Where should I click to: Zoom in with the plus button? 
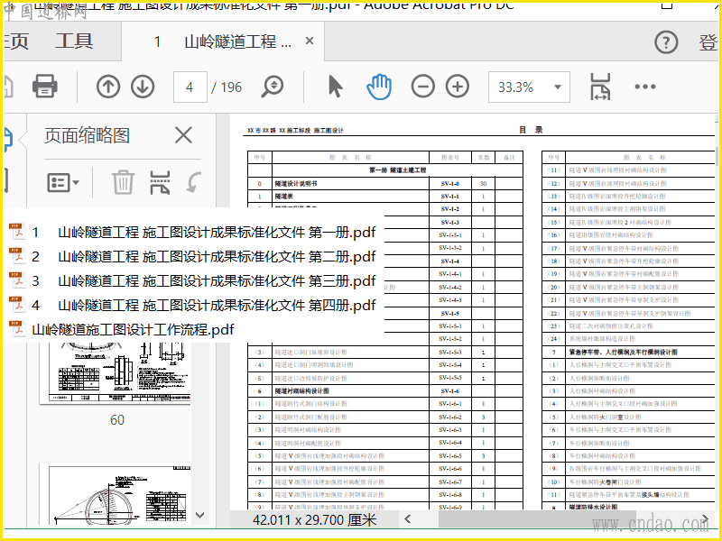tap(458, 87)
